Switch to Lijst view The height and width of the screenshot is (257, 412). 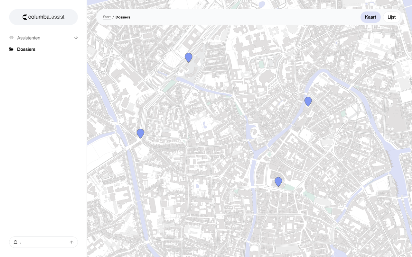point(391,17)
